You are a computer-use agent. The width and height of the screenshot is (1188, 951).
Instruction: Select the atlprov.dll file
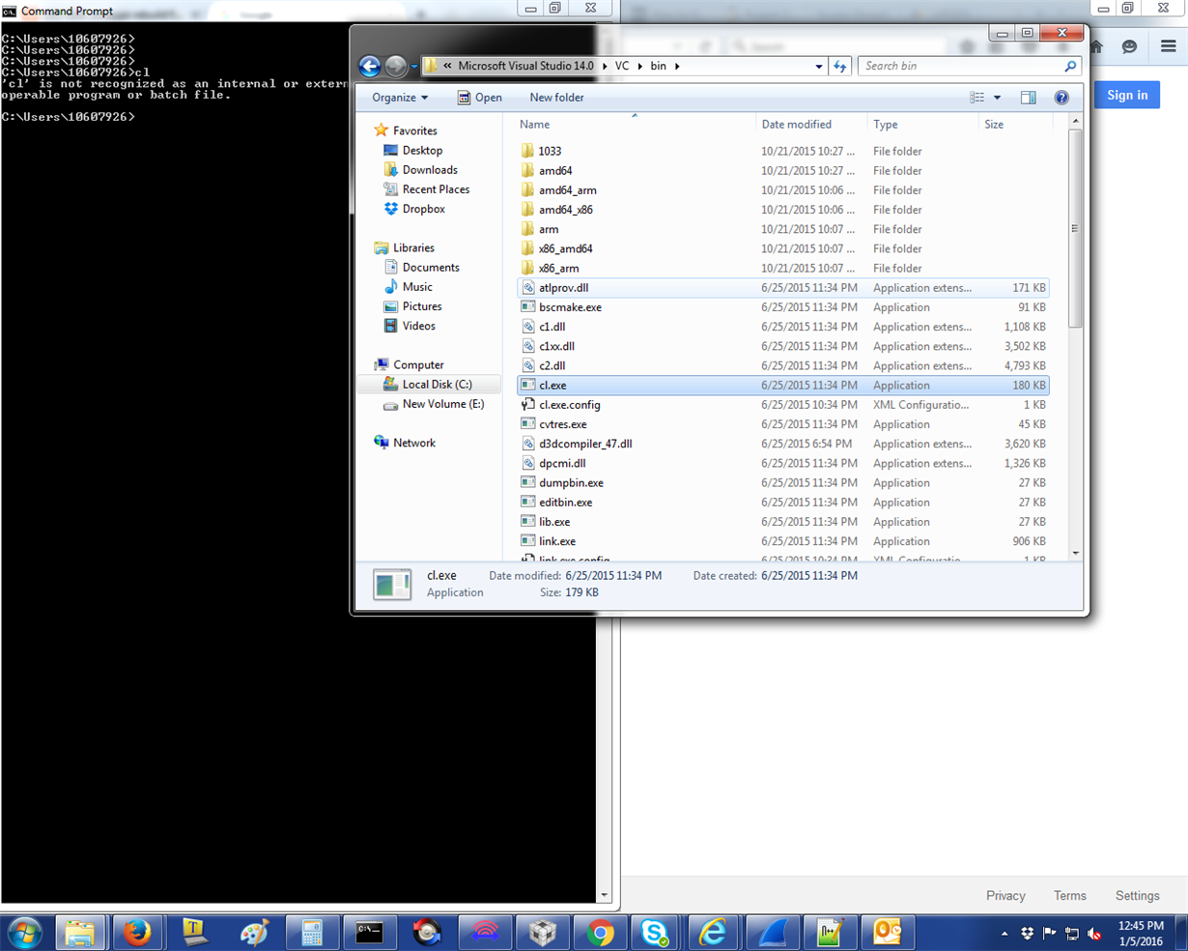pos(782,288)
